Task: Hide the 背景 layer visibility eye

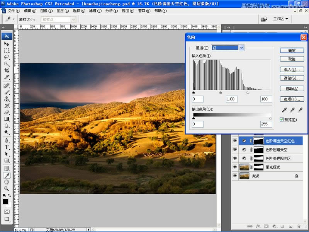Action: pyautogui.click(x=234, y=176)
